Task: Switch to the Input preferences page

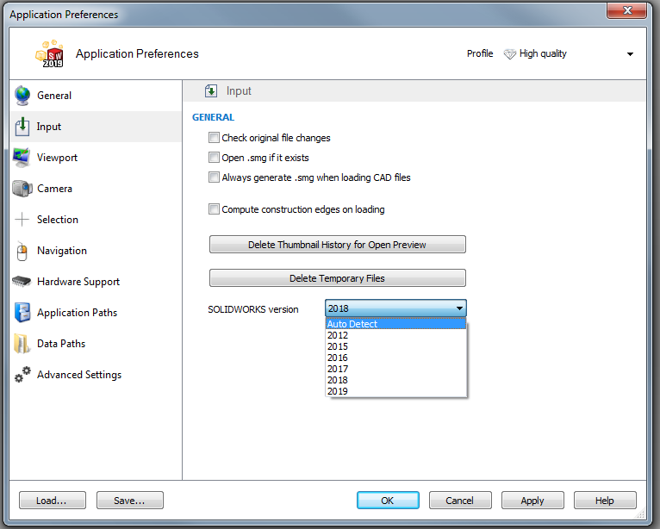Action: (x=49, y=127)
